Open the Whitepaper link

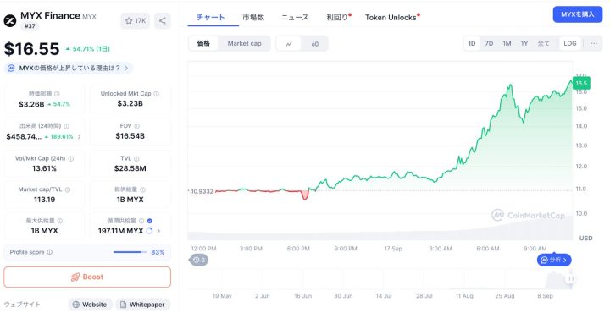coord(143,305)
